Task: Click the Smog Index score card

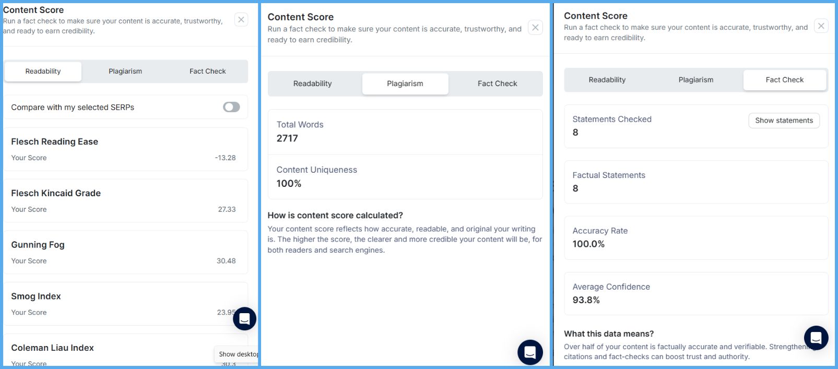Action: pos(125,303)
